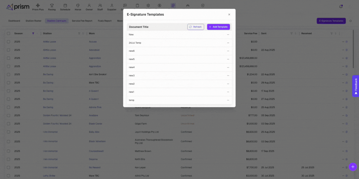This screenshot has height=179, width=359.
Task: Open the three-dot menu for 24Jul Temp
Action: coord(228,43)
